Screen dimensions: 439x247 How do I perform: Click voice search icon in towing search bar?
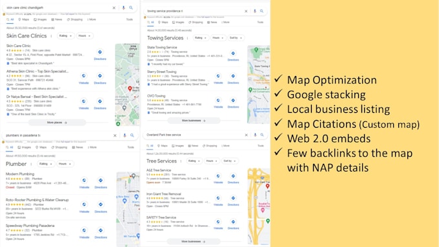pyautogui.click(x=255, y=11)
